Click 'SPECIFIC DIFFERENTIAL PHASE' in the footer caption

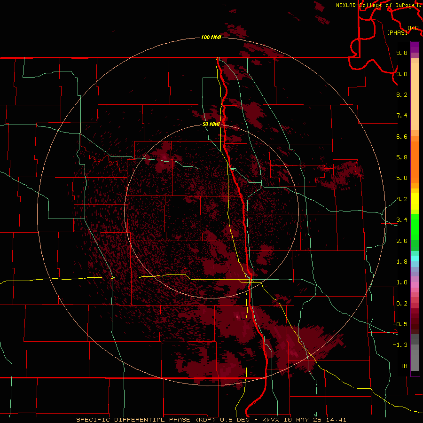(x=133, y=420)
